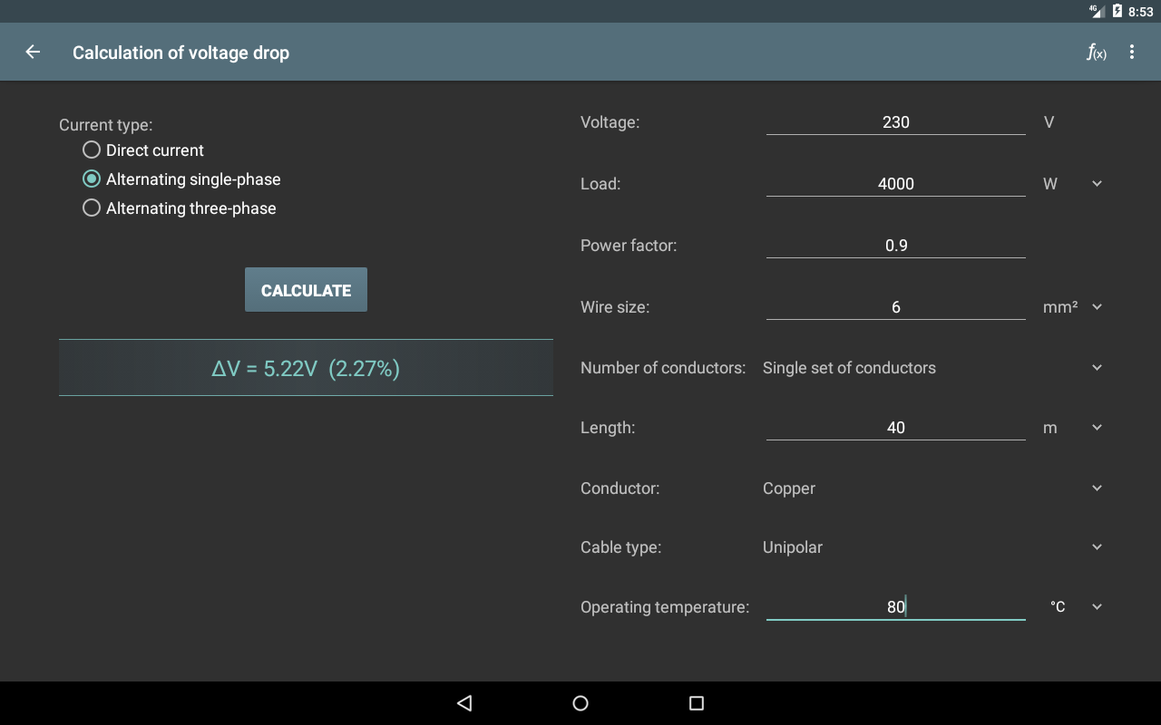Click the CALCULATE button
The width and height of the screenshot is (1161, 725).
pos(306,290)
